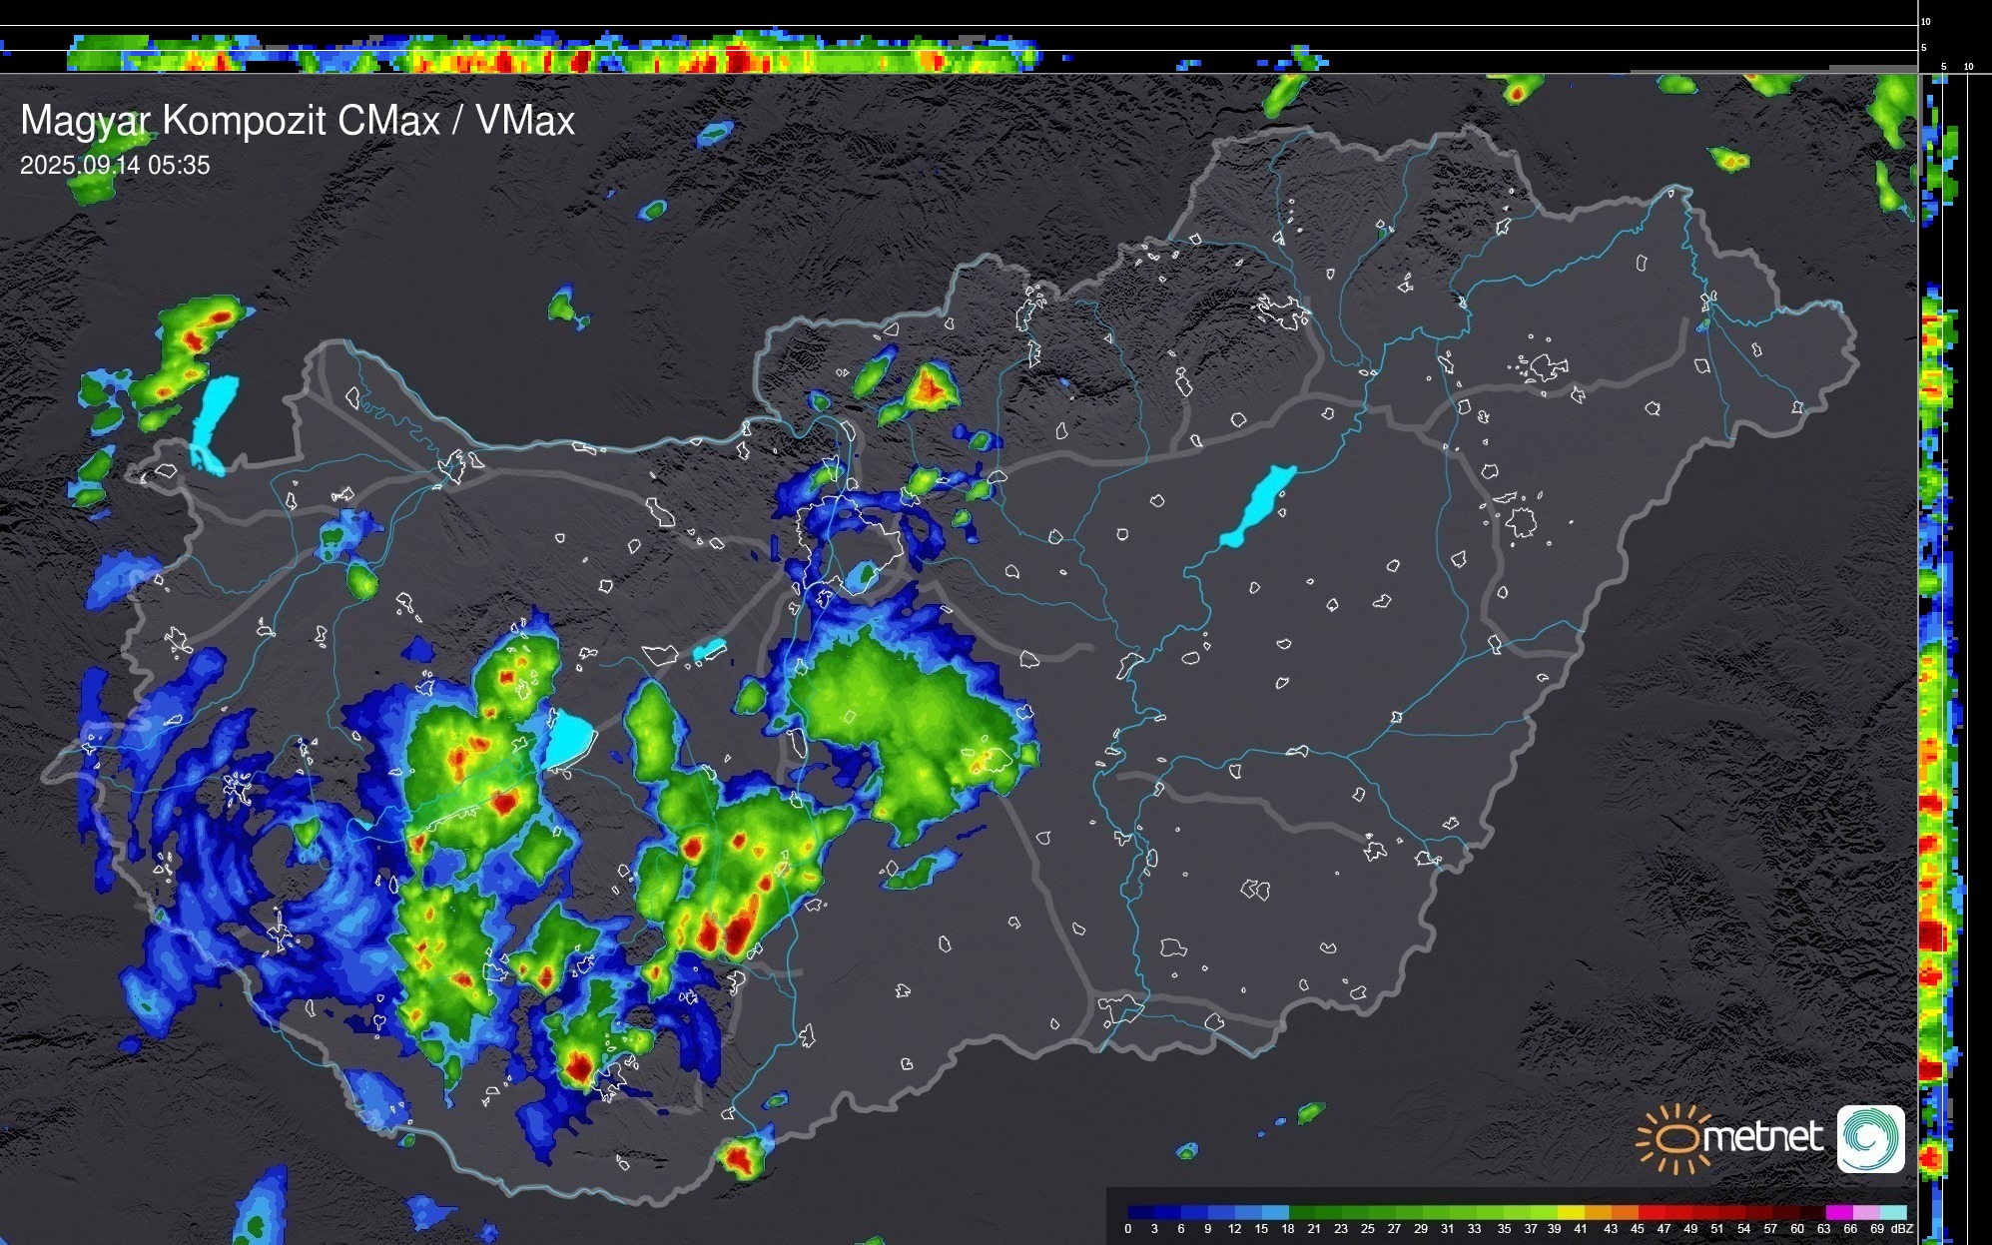Click the teal swirl icon in white square
The image size is (1992, 1245).
(1870, 1138)
